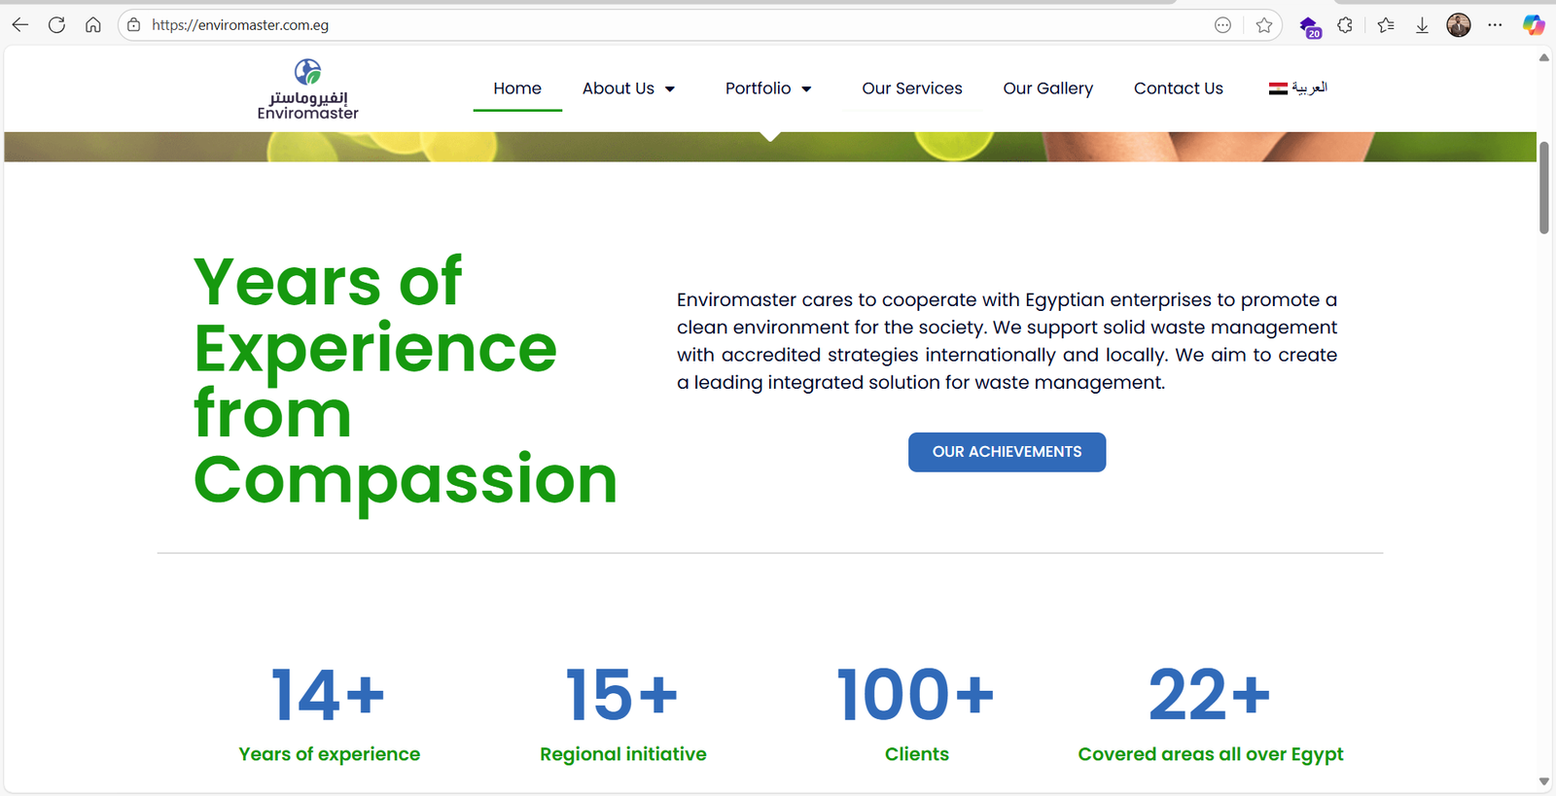This screenshot has width=1556, height=796.
Task: Click the Enviromaster logo
Action: (x=308, y=89)
